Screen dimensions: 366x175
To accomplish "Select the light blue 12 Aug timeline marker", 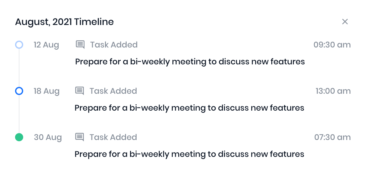I will (x=19, y=45).
